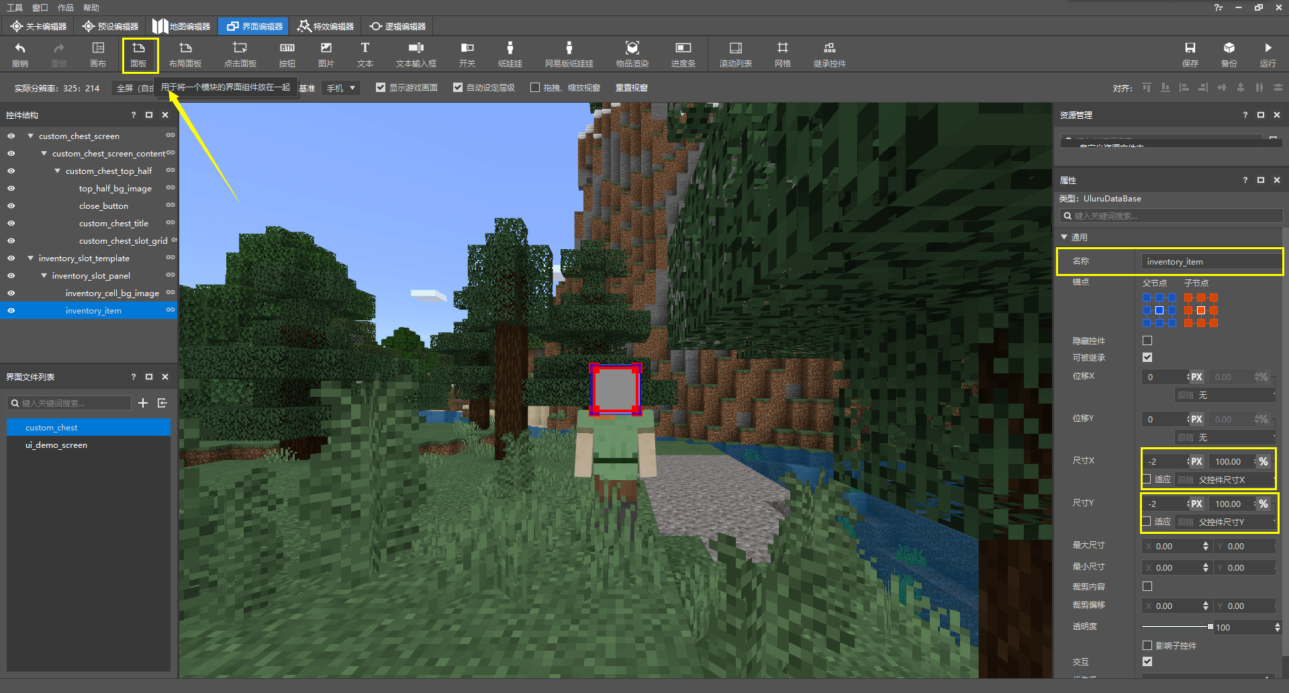The width and height of the screenshot is (1289, 693).
Task: Collapse the custom_chest_screen tree node
Action: (x=30, y=136)
